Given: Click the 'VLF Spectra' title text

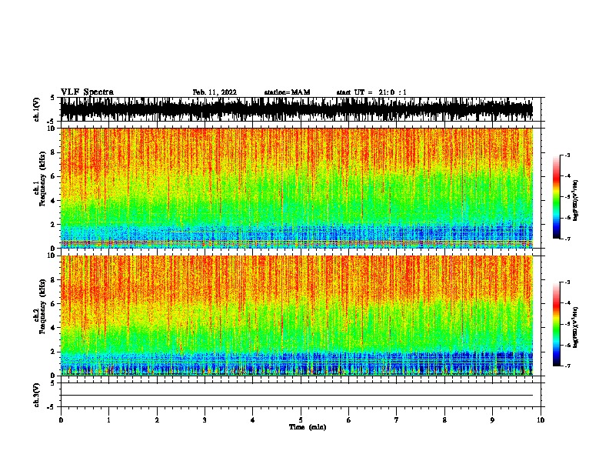Looking at the screenshot, I should [87, 92].
